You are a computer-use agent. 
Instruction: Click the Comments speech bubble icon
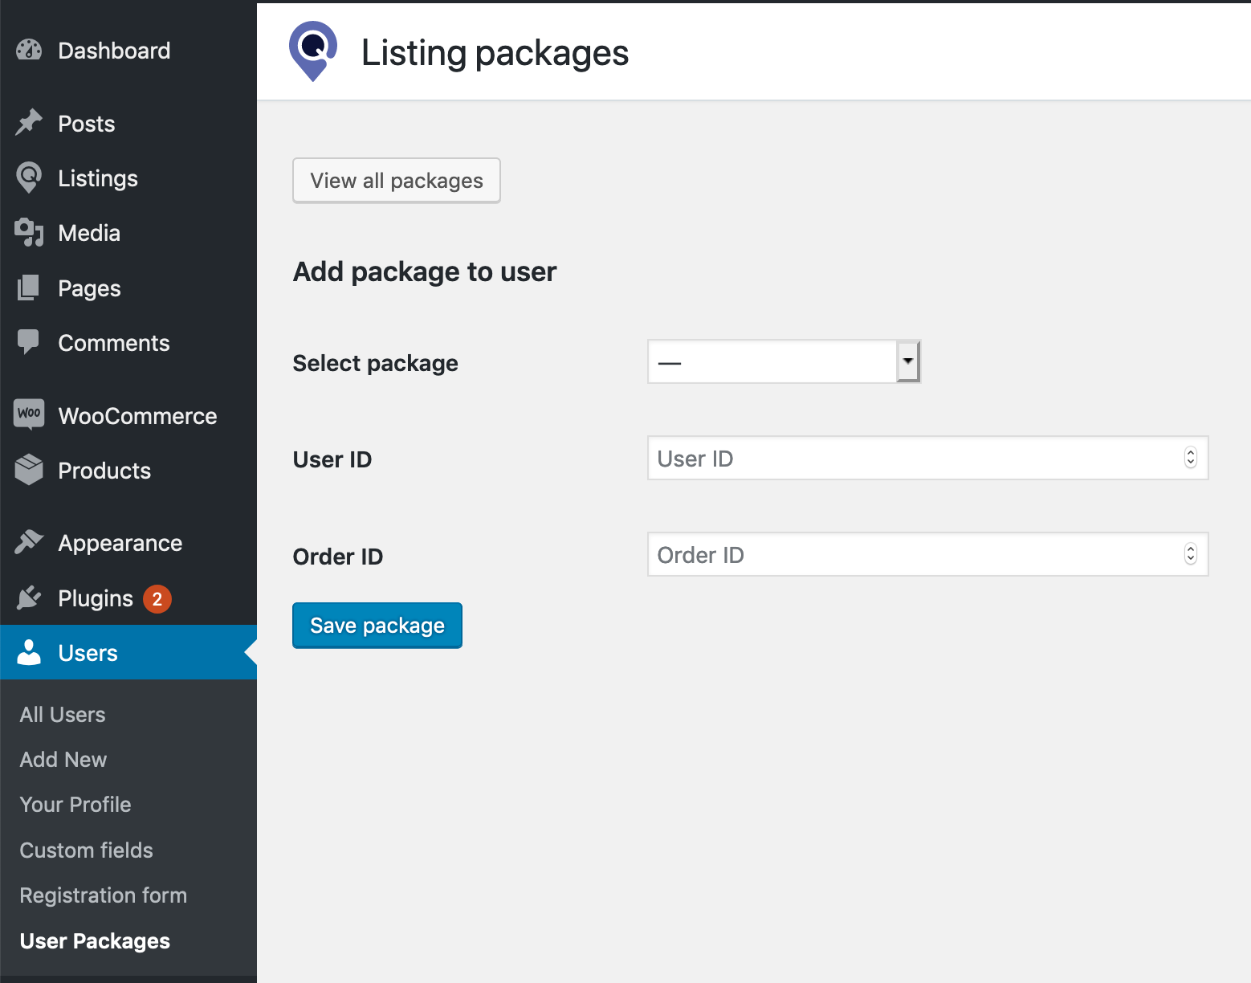pyautogui.click(x=29, y=342)
